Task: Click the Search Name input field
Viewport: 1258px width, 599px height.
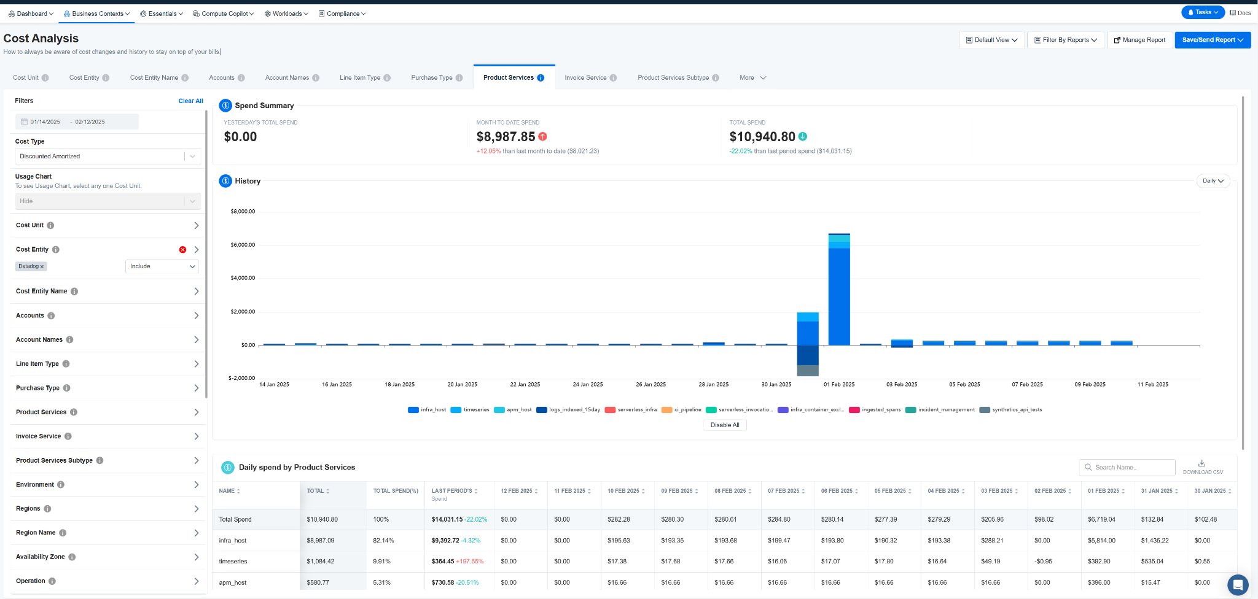Action: pos(1127,468)
